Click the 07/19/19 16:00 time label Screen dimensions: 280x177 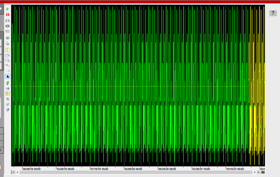tap(99, 169)
